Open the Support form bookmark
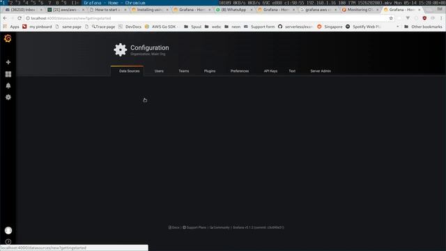The height and width of the screenshot is (251, 446). 259,26
